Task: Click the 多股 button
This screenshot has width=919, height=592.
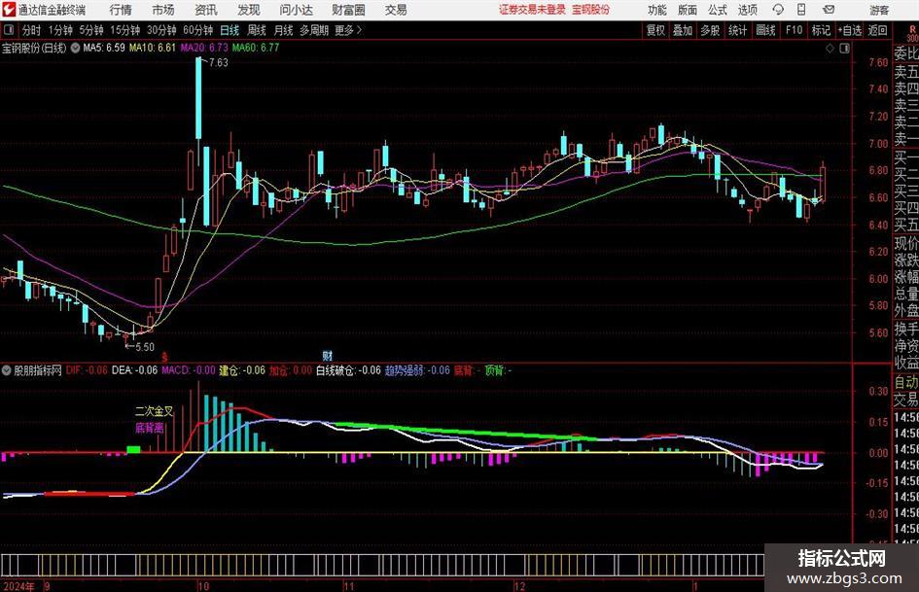Action: pyautogui.click(x=710, y=30)
